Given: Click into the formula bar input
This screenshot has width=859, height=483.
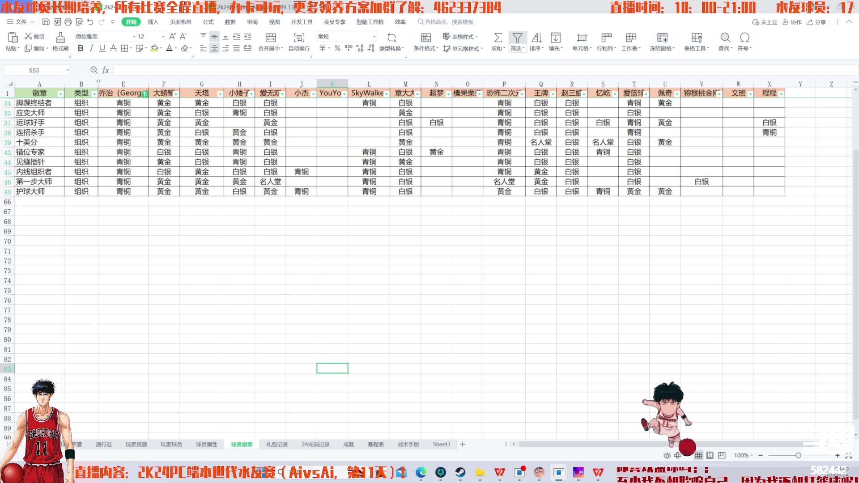Looking at the screenshot, I should click(x=485, y=70).
